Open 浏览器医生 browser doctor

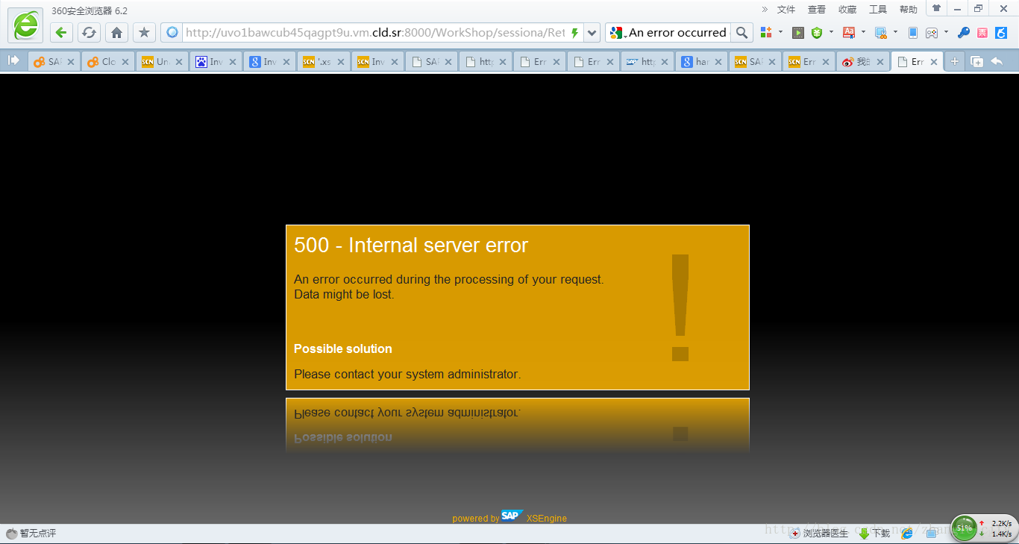(819, 533)
